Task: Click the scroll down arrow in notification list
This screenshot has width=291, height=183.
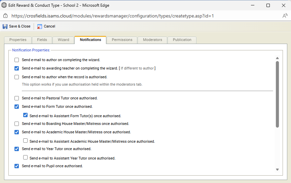Action: pos(277,170)
